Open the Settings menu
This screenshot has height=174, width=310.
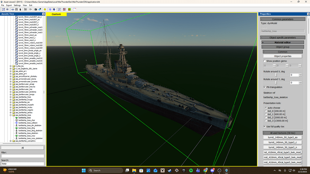pos(17,5)
